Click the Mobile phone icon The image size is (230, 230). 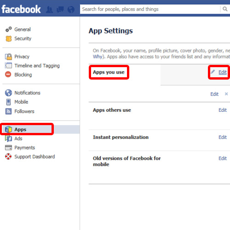pos(8,102)
